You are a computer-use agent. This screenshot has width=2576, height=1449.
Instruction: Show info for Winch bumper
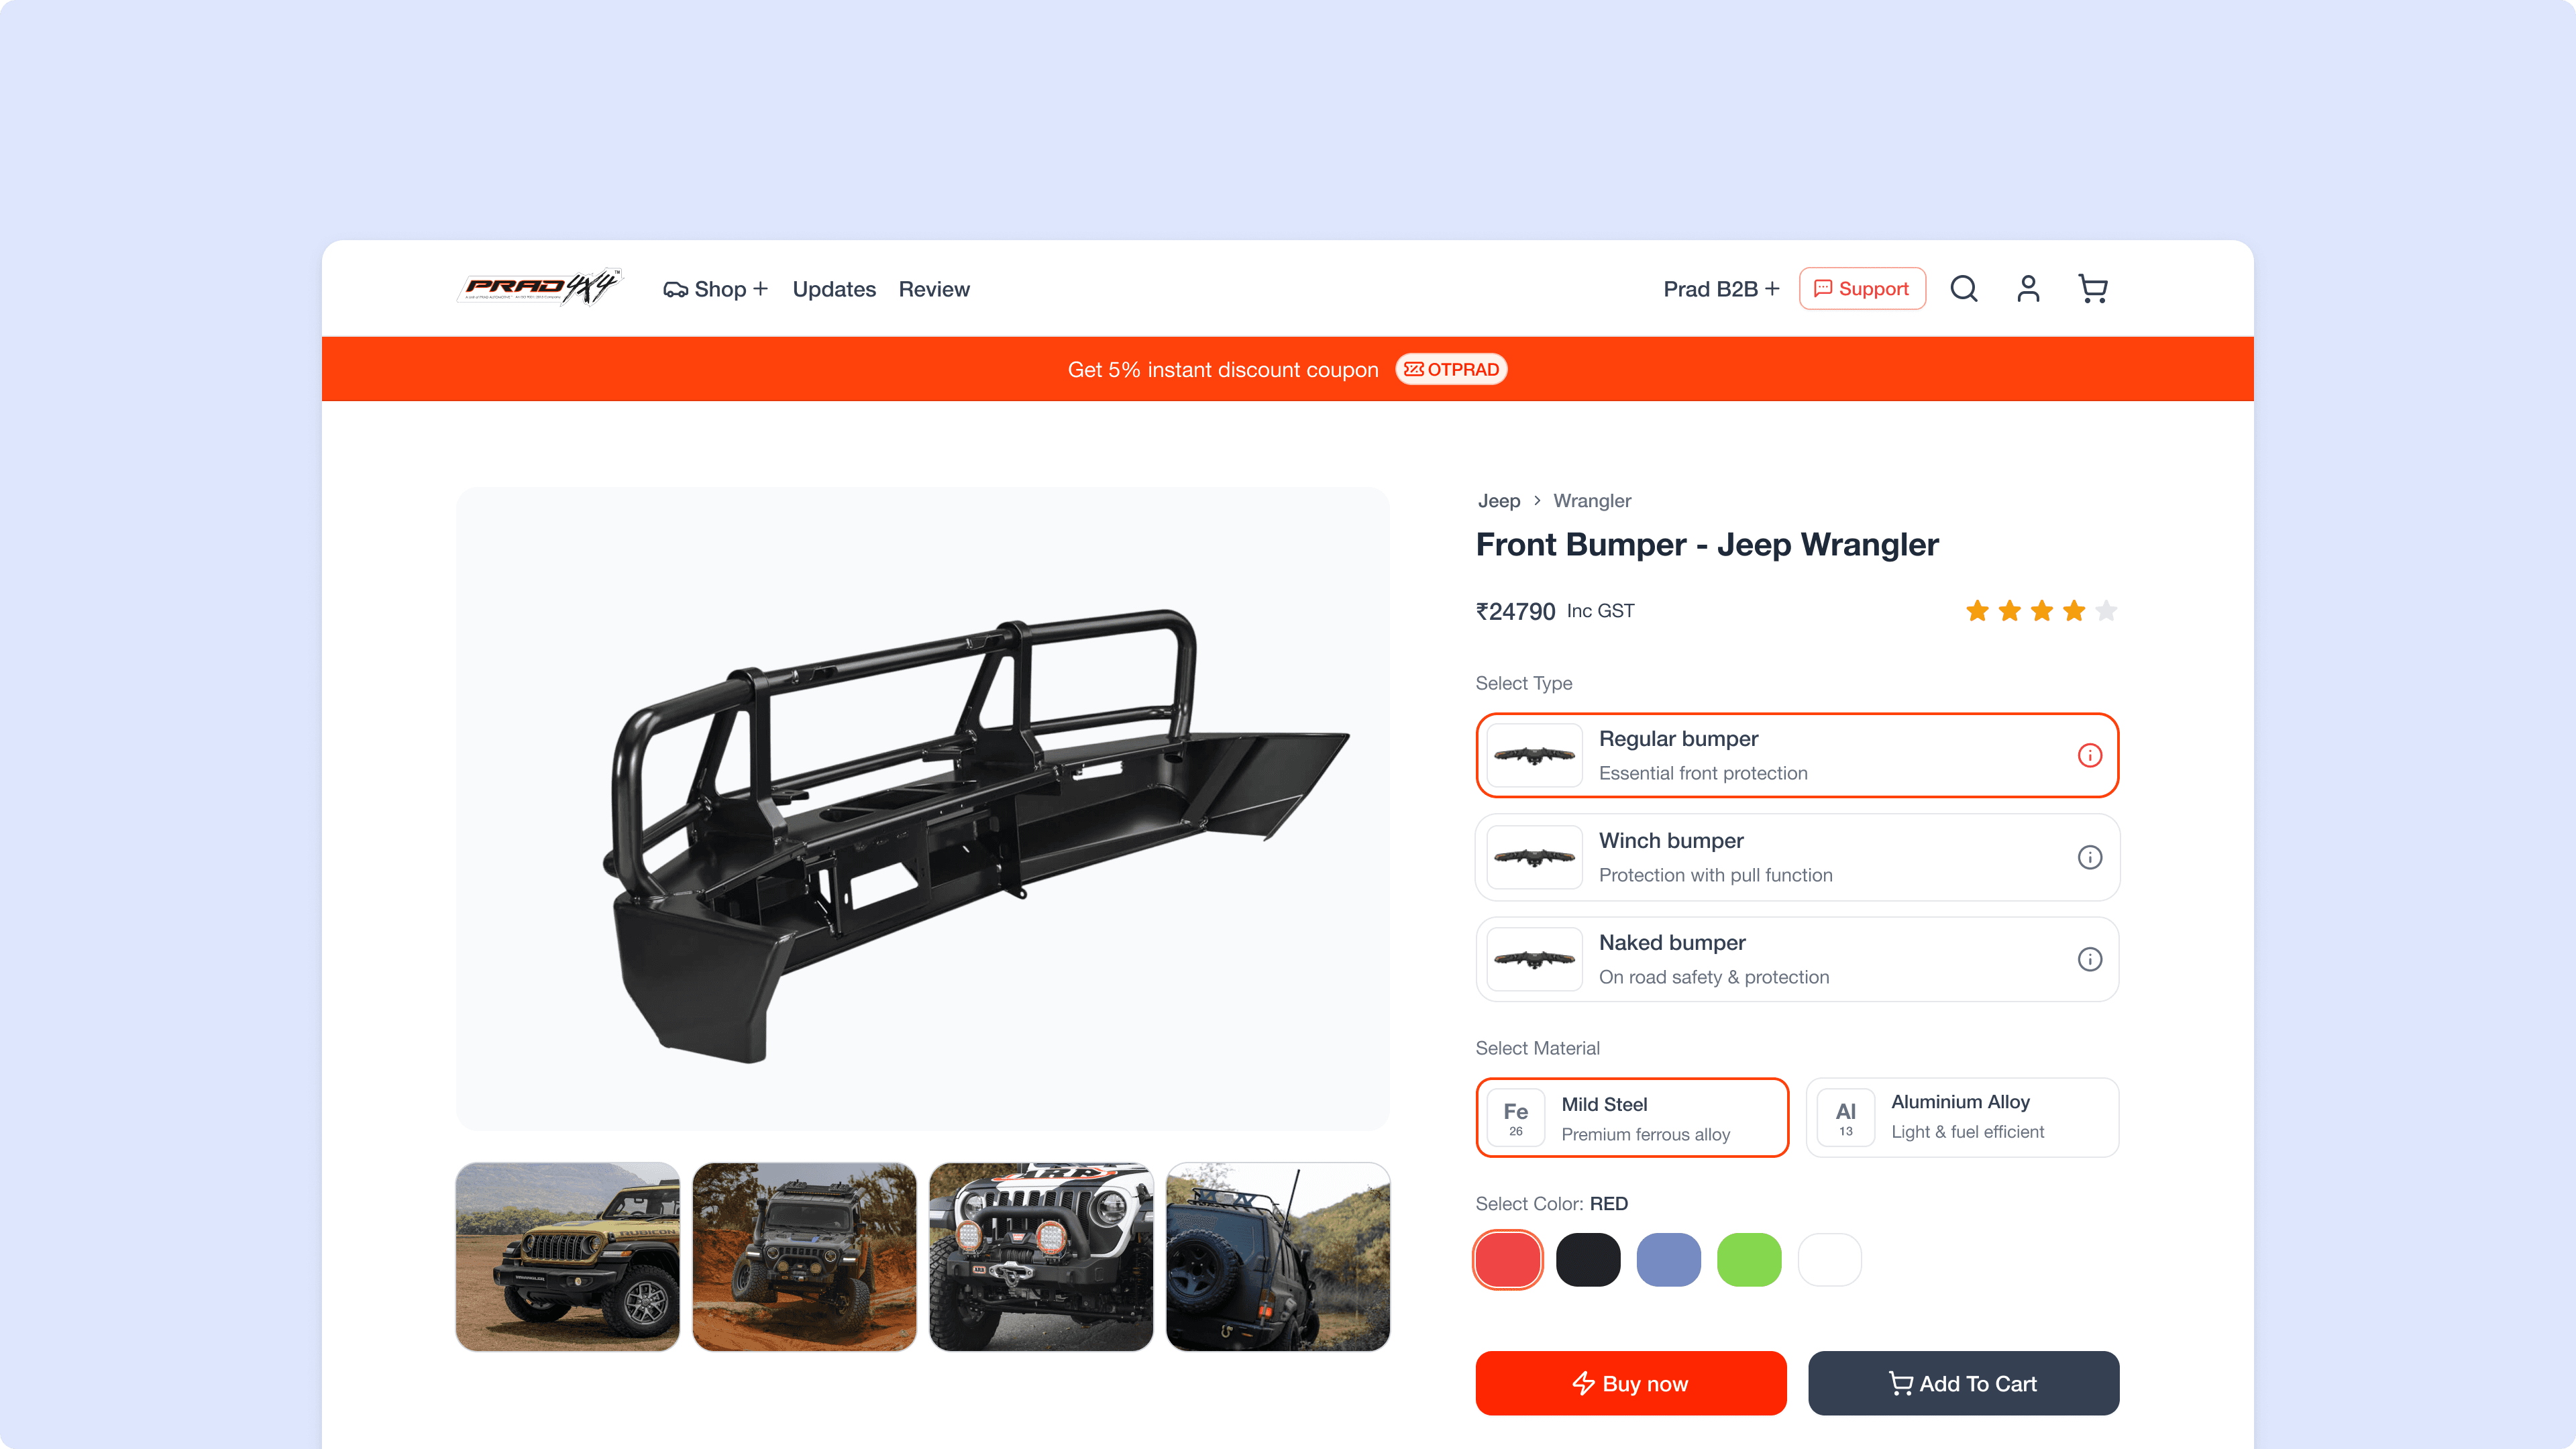tap(2090, 857)
